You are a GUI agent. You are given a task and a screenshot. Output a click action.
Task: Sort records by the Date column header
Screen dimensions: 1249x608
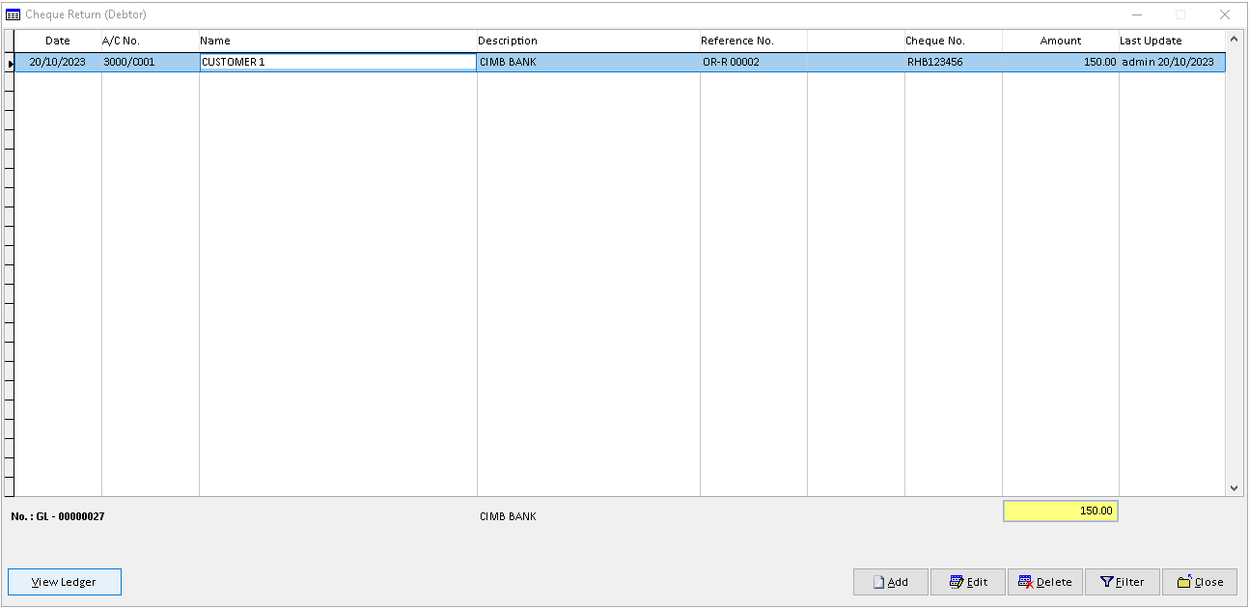point(57,41)
